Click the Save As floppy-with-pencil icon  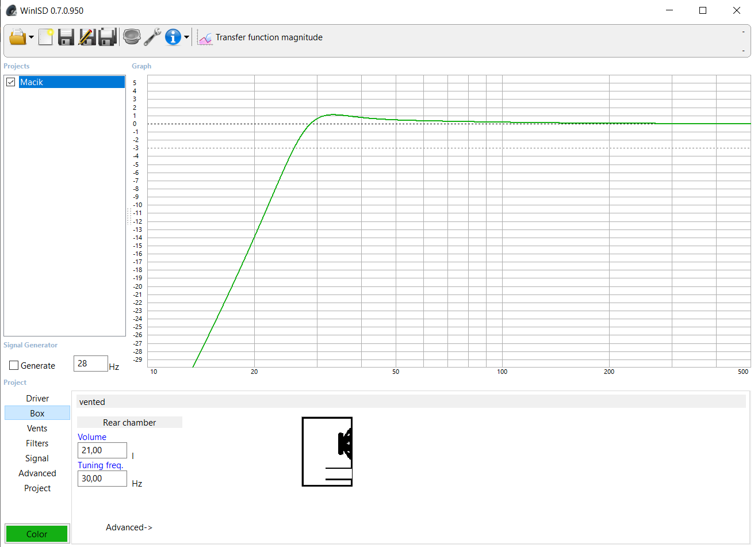coord(87,37)
